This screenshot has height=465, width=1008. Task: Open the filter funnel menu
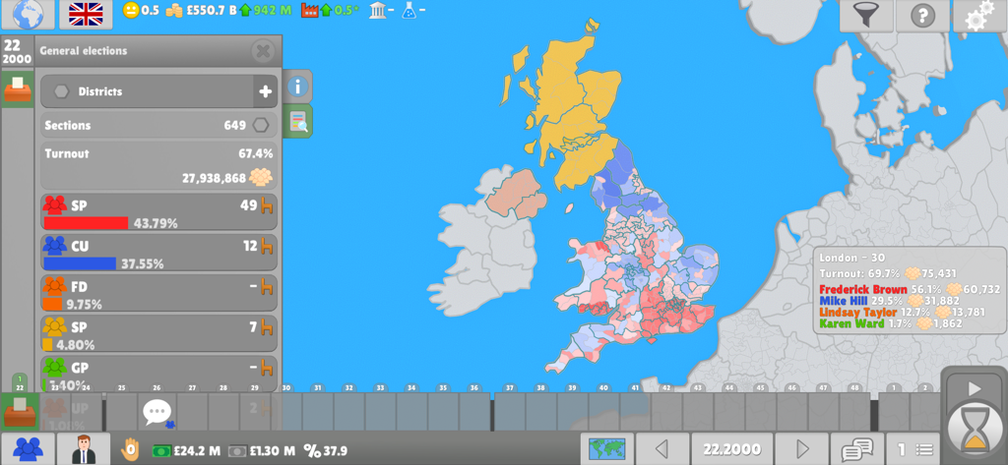865,16
